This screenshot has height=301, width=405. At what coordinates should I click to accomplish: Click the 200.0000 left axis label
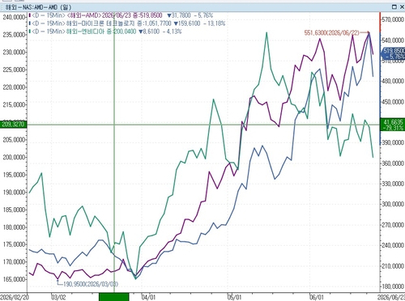pos(14,157)
